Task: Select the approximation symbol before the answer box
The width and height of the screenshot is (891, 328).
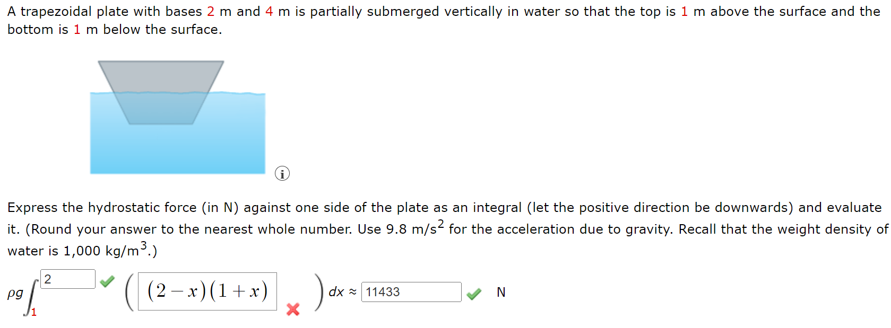Action: click(x=352, y=292)
